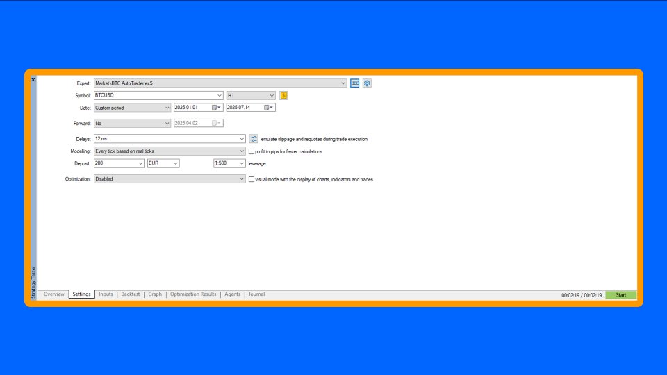Screen dimensions: 667x375
Task: Open slippage emulation settings icon
Action: pos(254,139)
